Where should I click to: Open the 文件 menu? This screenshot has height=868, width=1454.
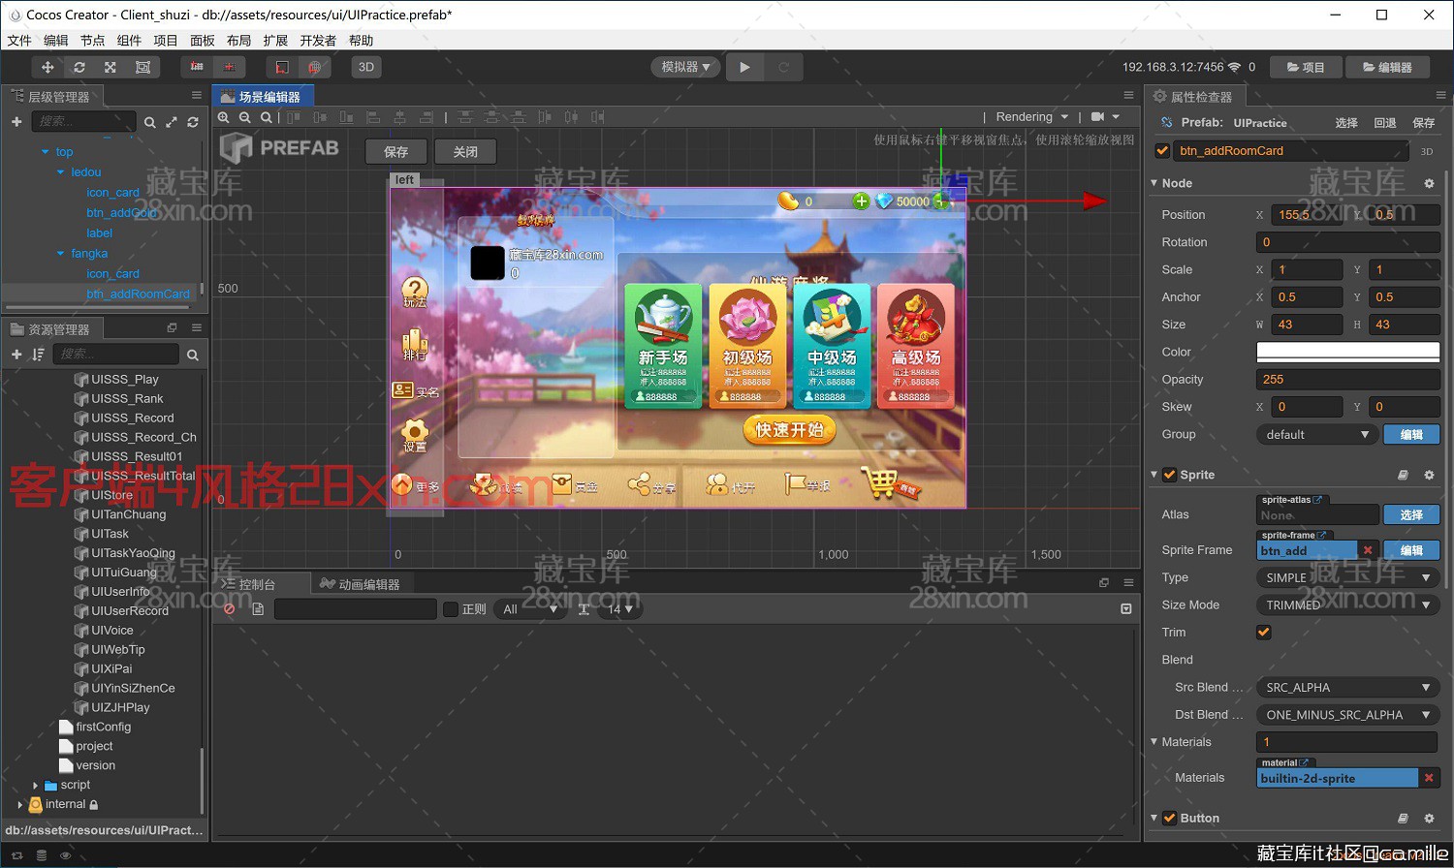click(x=19, y=41)
